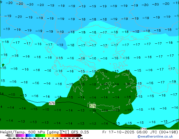Select the dark blue legend swatch
This screenshot has width=179, height=139.
click(27, 135)
